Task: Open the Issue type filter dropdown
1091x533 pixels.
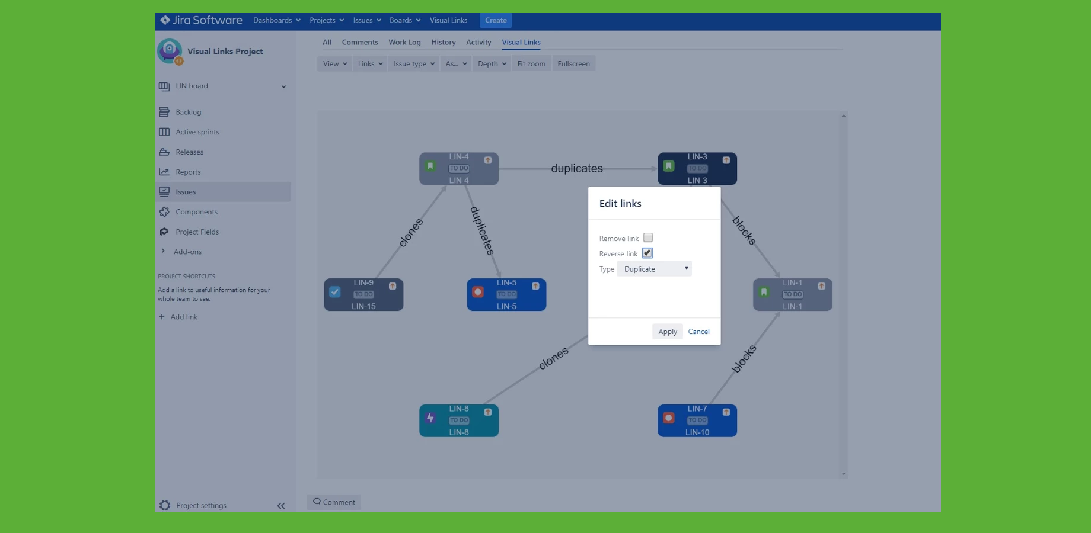Action: tap(414, 64)
